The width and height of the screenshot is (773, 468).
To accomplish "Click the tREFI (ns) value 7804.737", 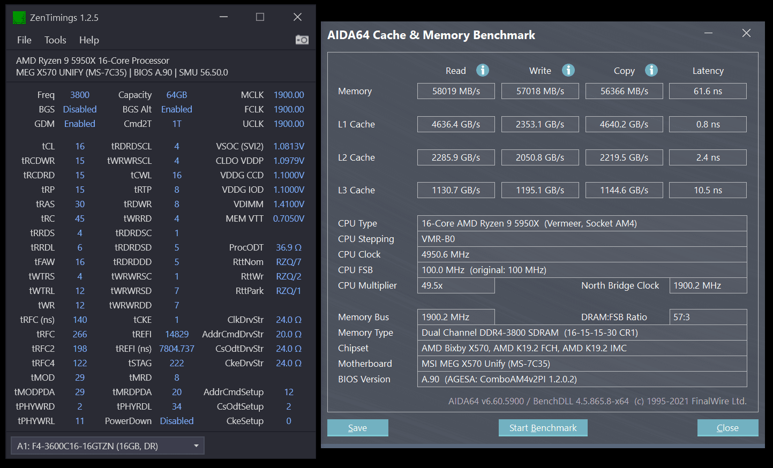I will click(x=177, y=349).
